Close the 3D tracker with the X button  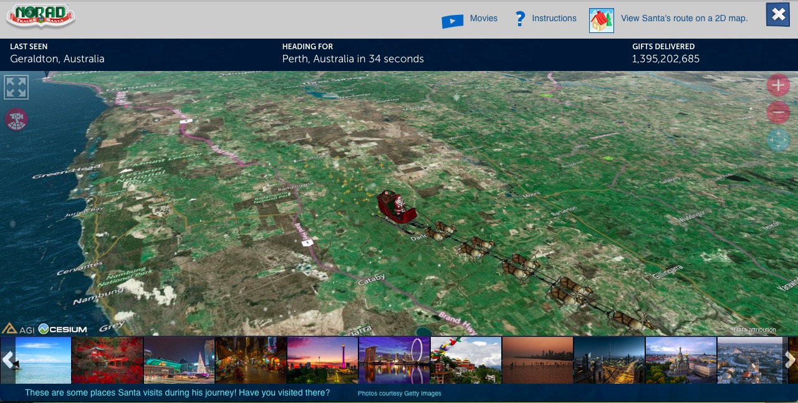pos(778,14)
